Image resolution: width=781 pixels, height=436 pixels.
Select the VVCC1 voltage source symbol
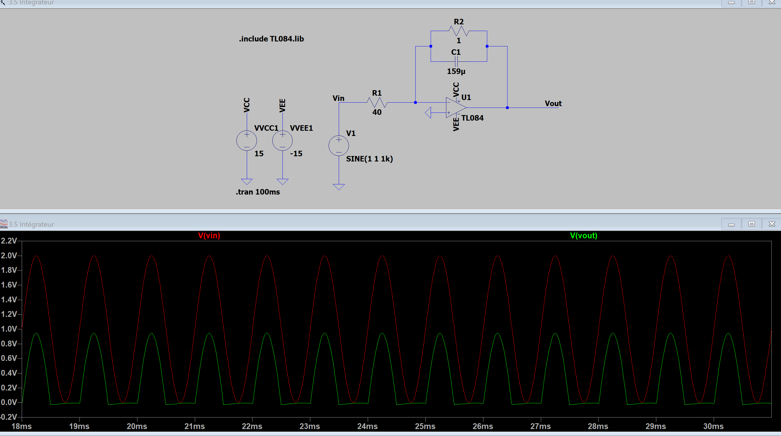247,141
